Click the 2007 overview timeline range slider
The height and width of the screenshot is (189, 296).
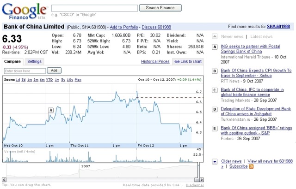(x=102, y=171)
